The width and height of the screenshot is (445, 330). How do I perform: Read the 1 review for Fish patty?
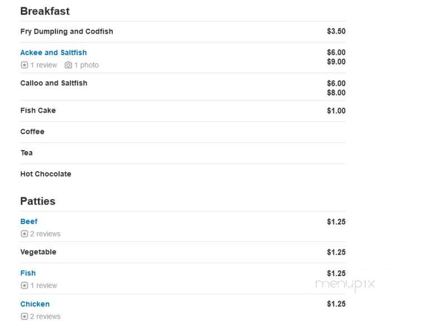tap(43, 285)
